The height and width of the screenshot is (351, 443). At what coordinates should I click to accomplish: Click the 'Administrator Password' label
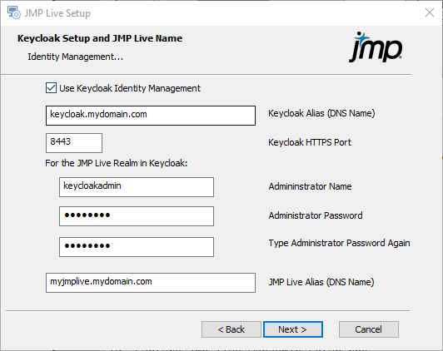[x=316, y=215]
